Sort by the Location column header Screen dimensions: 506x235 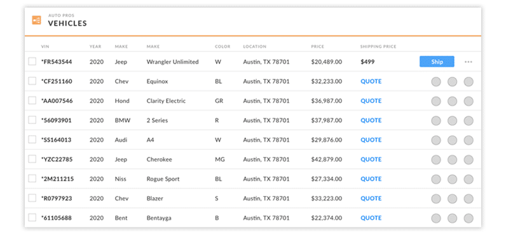click(255, 47)
